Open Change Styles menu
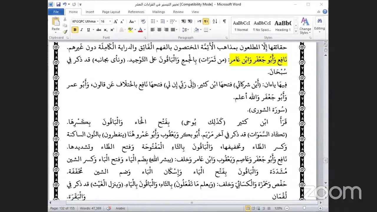The image size is (377, 212). coord(305,26)
